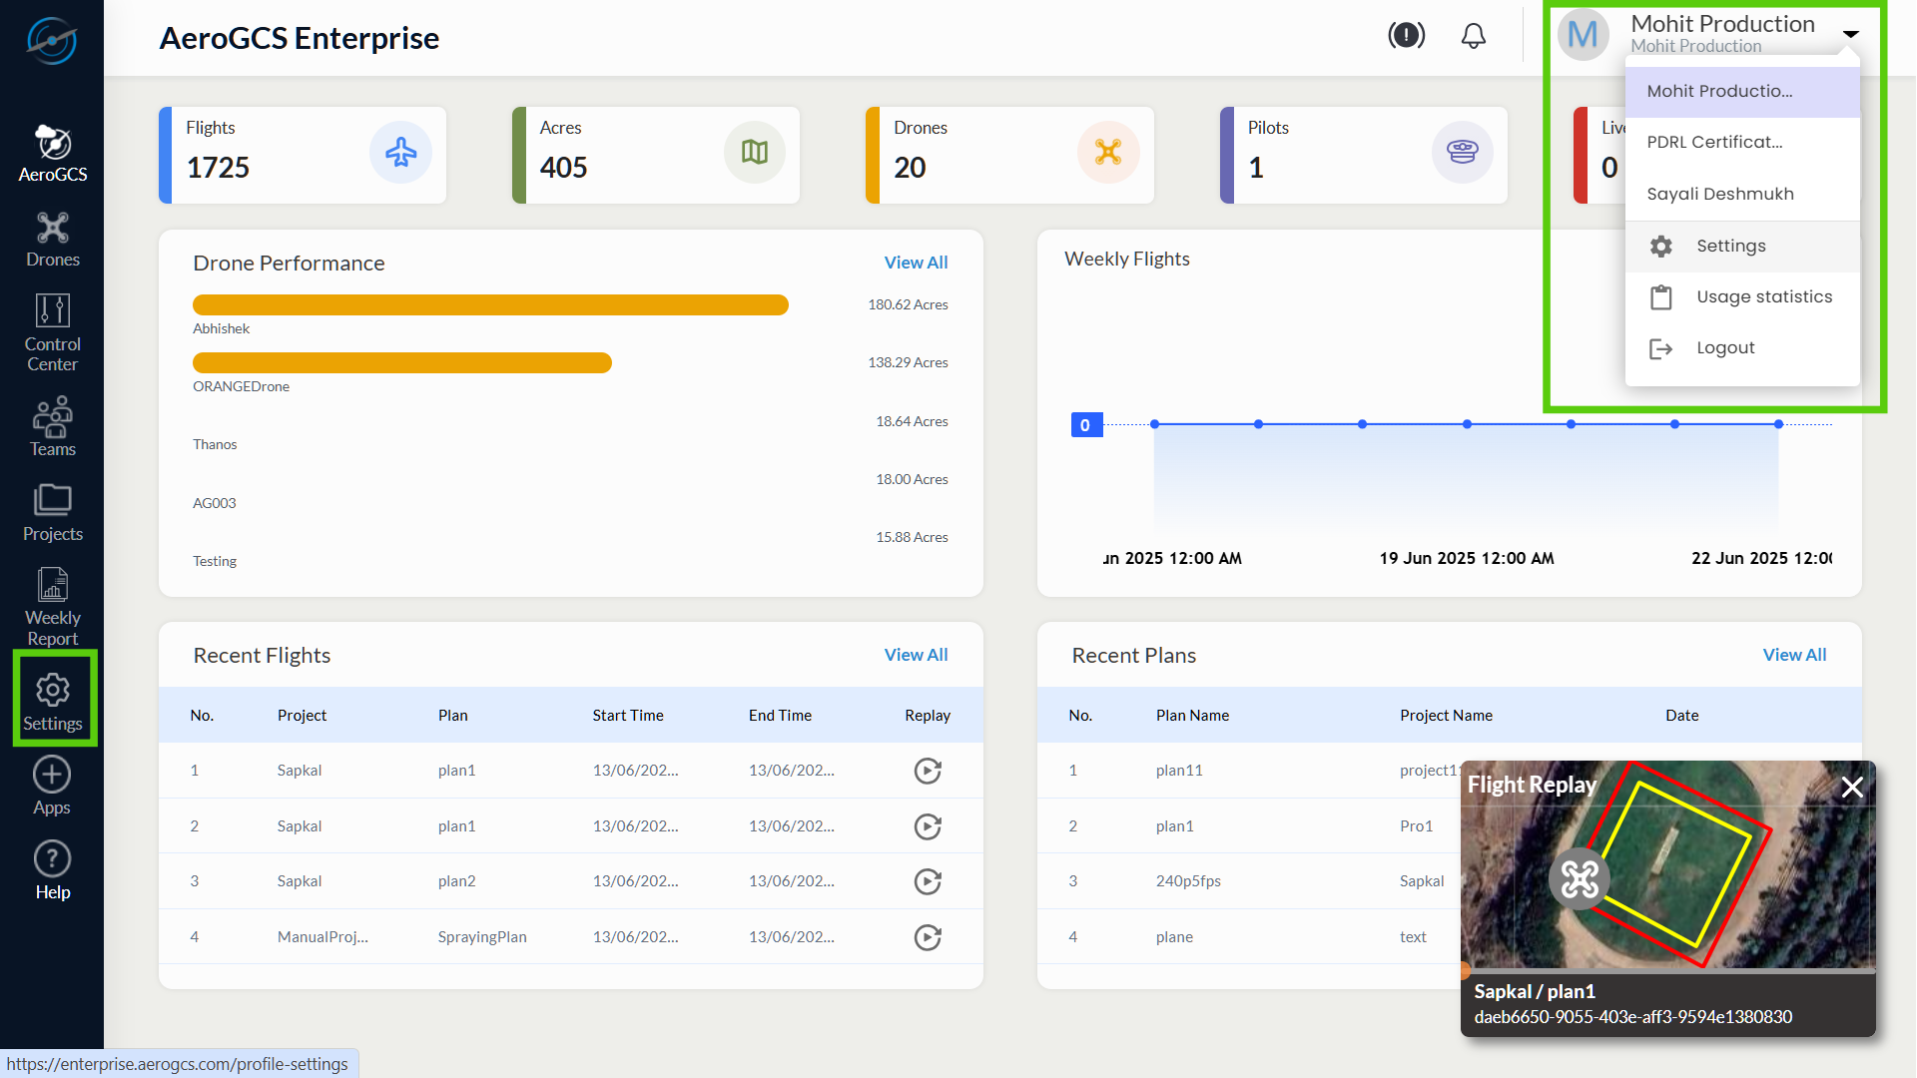This screenshot has width=1917, height=1078.
Task: Open the Weekly Report page
Action: point(52,607)
